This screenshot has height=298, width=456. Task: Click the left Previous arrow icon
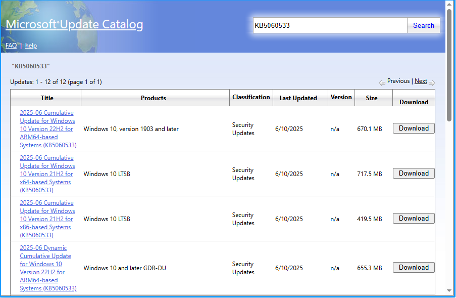[x=382, y=83]
